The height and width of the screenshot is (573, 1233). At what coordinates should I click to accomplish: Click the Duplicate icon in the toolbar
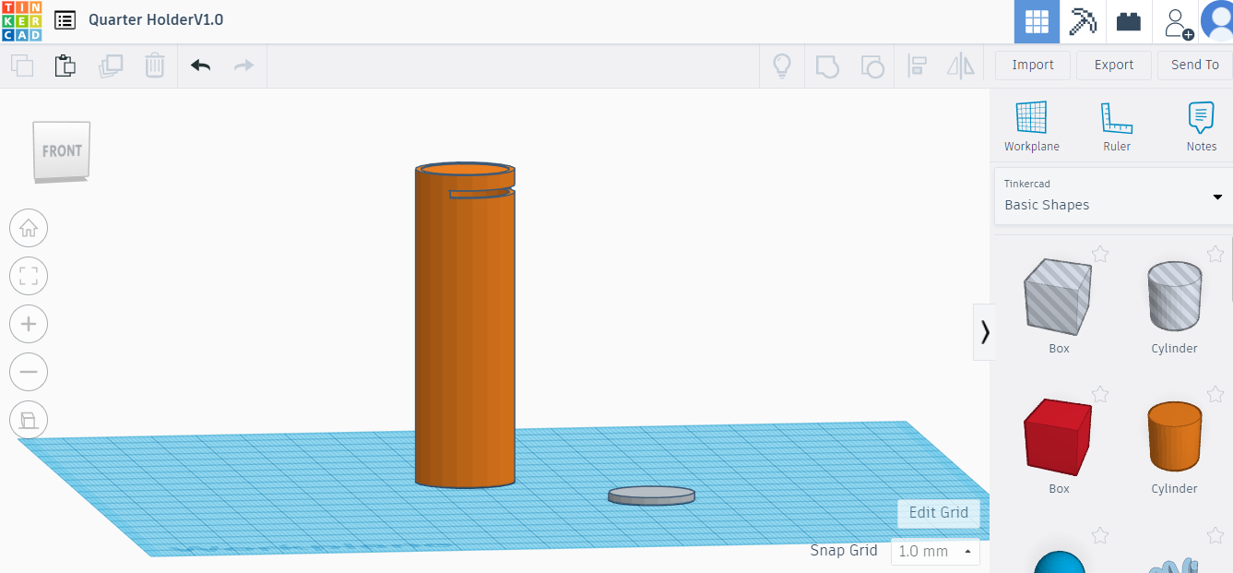111,66
